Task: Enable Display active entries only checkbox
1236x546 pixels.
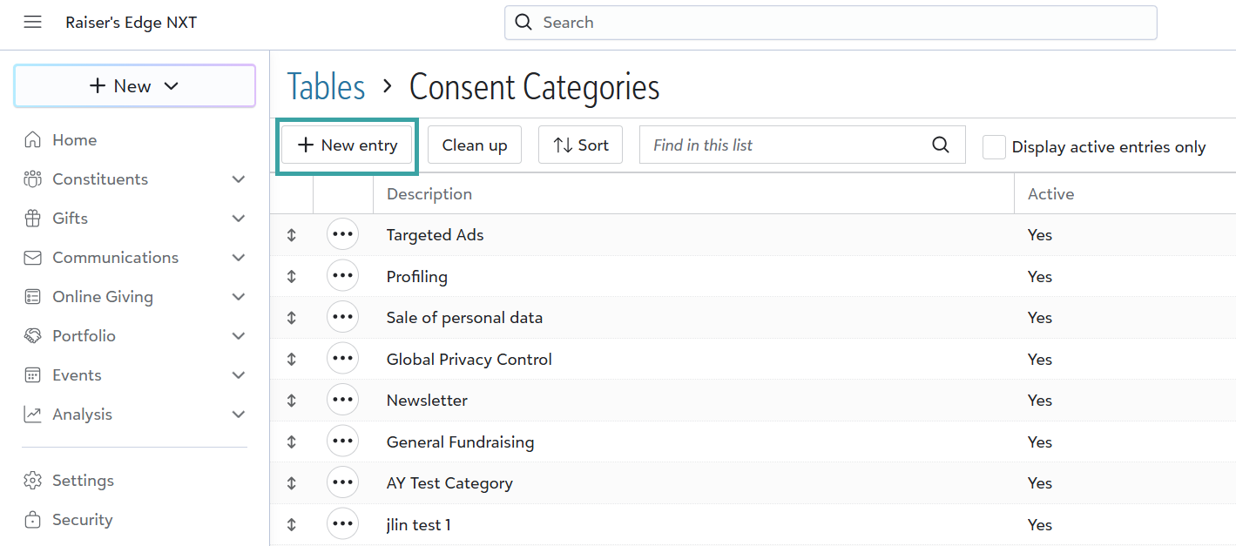Action: click(994, 147)
